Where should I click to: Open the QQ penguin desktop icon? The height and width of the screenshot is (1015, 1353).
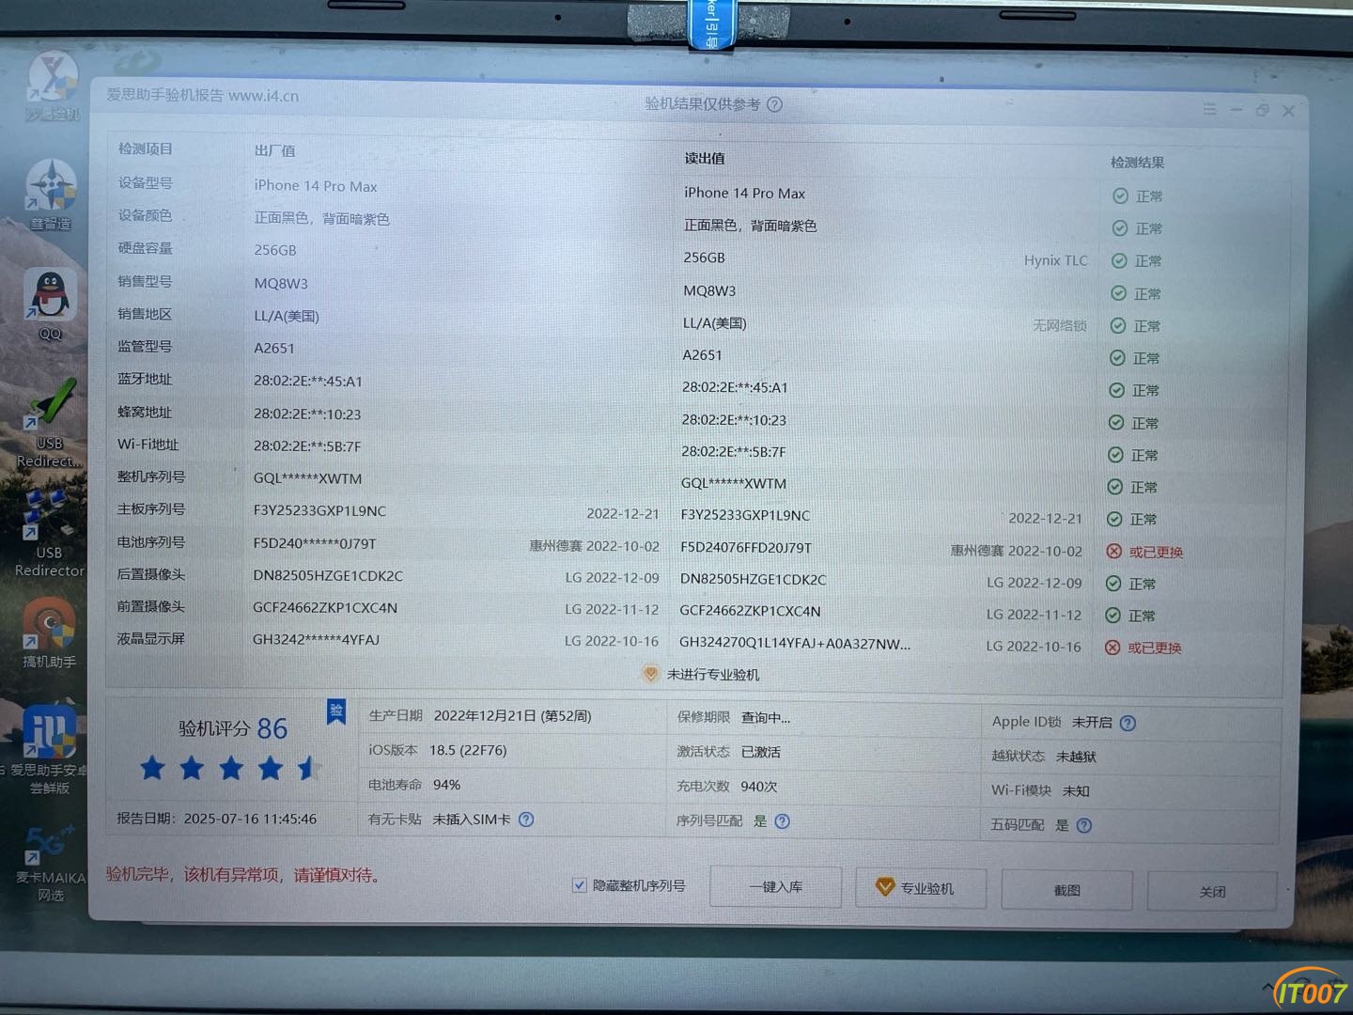click(x=50, y=304)
